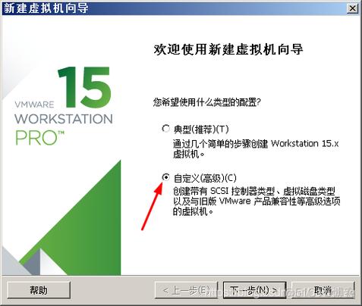Click the WORKSTATION text in the logo
Image resolution: width=362 pixels, height=306 pixels.
pos(64,119)
